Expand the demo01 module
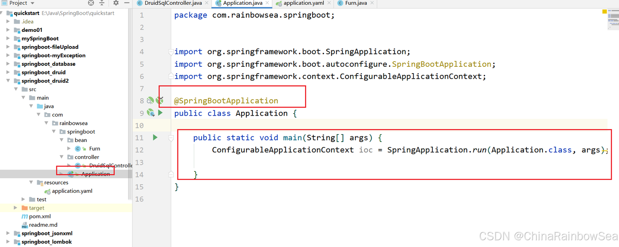The height and width of the screenshot is (247, 619). [8, 30]
